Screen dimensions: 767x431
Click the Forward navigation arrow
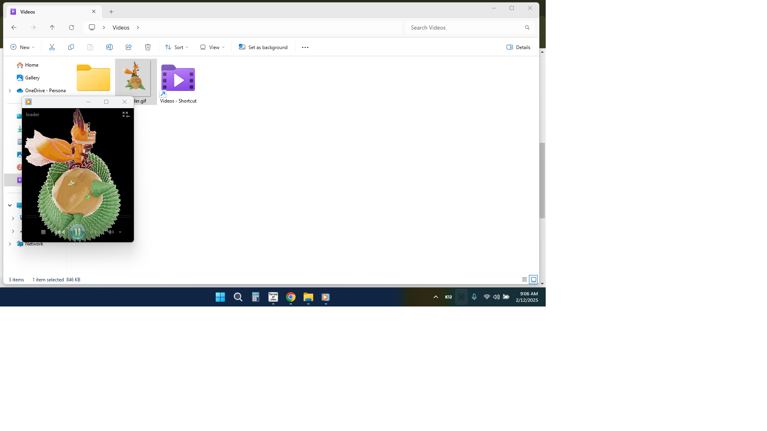point(33,28)
